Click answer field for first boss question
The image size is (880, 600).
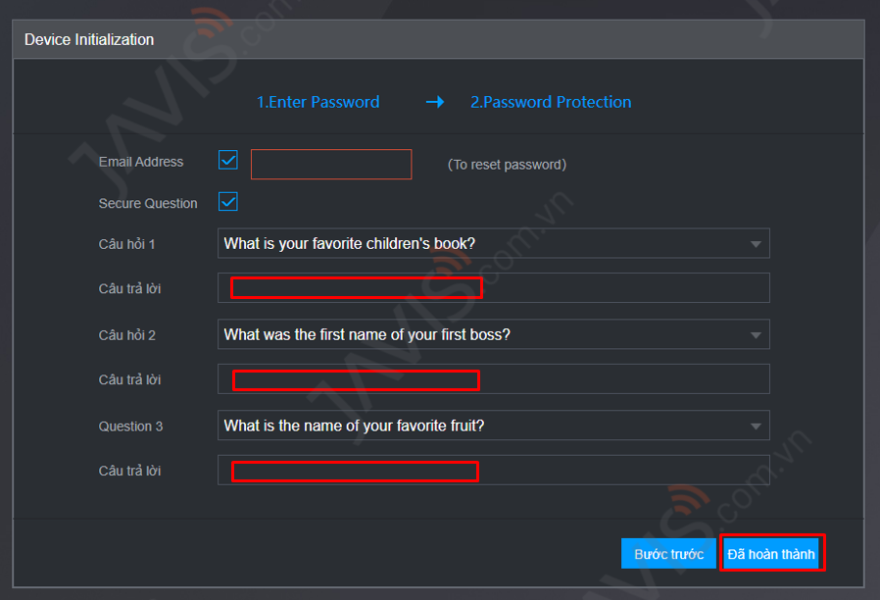click(493, 379)
